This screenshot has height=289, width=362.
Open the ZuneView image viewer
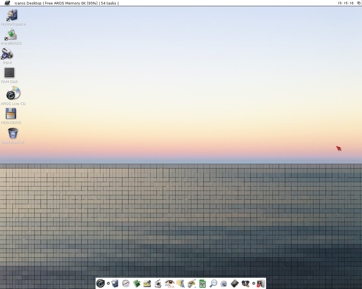pyautogui.click(x=169, y=283)
